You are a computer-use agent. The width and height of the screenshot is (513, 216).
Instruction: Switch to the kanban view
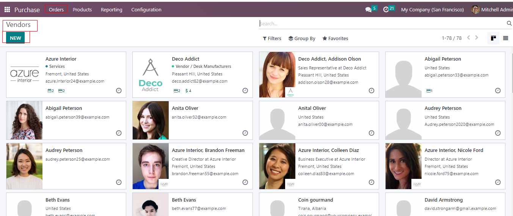point(493,38)
